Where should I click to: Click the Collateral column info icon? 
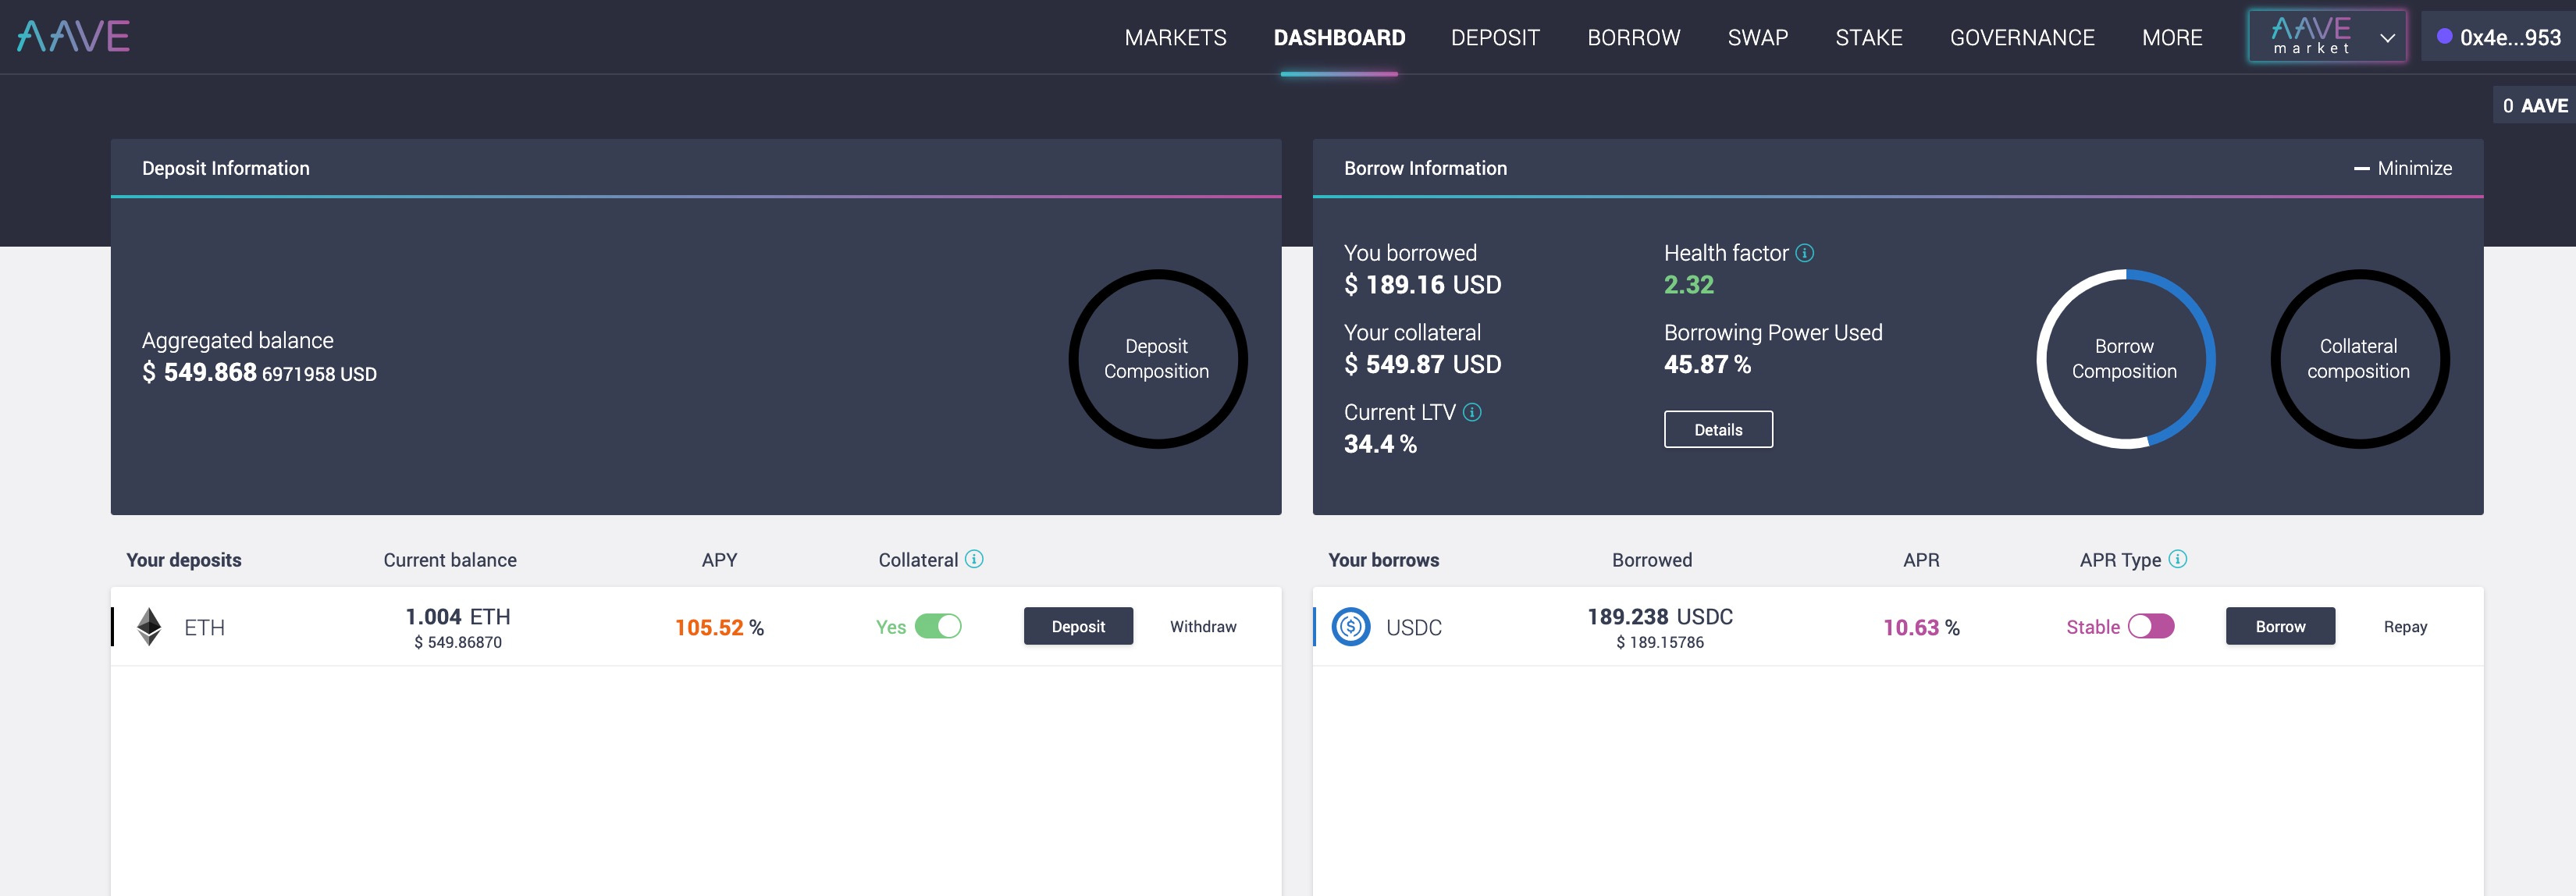click(974, 559)
